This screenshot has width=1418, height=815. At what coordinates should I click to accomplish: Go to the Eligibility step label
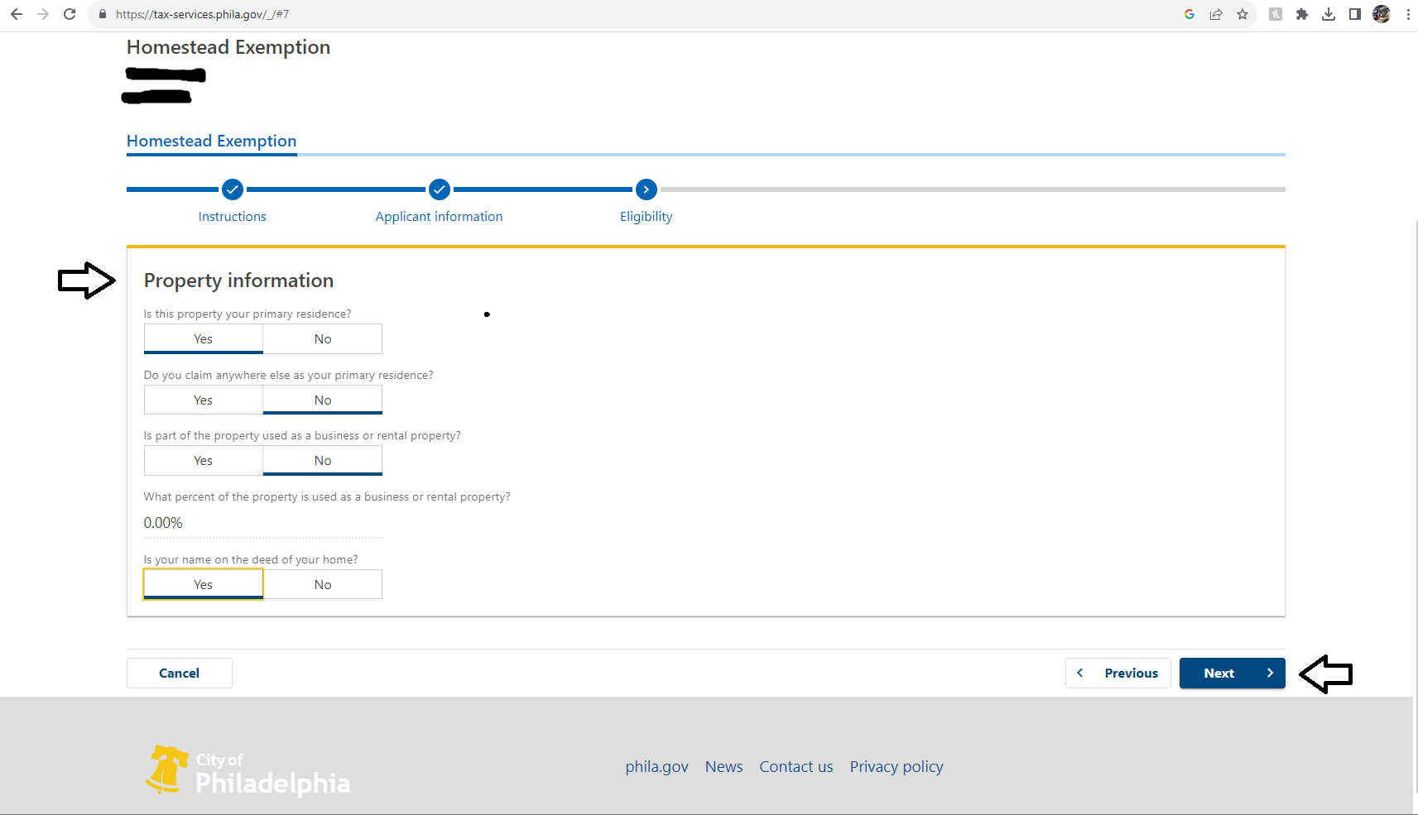(647, 217)
